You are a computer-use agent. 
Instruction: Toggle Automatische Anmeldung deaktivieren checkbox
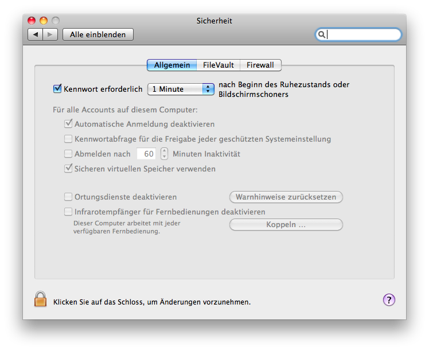coord(68,124)
